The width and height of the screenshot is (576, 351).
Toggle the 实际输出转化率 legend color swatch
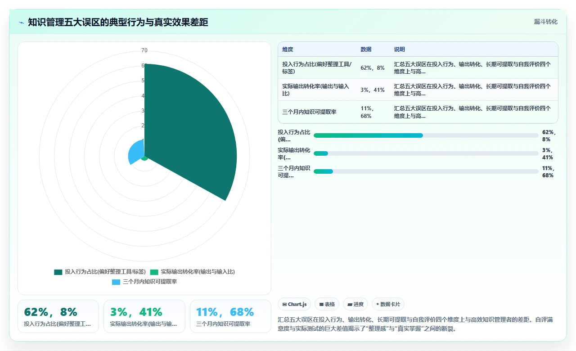click(x=154, y=272)
